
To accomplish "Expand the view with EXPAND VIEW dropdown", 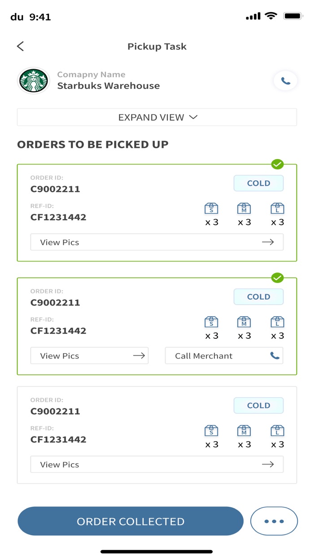I will pos(157,117).
